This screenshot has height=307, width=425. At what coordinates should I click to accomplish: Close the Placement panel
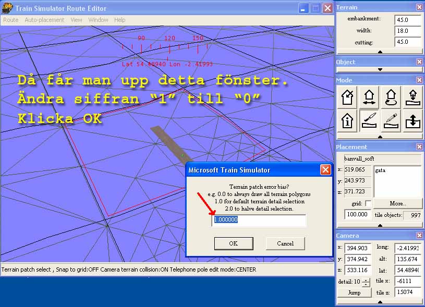point(419,146)
